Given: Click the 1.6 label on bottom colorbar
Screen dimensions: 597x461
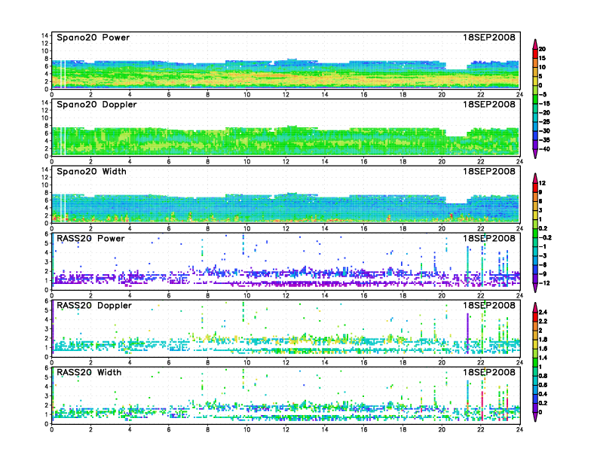Looking at the screenshot, I should 543,349.
